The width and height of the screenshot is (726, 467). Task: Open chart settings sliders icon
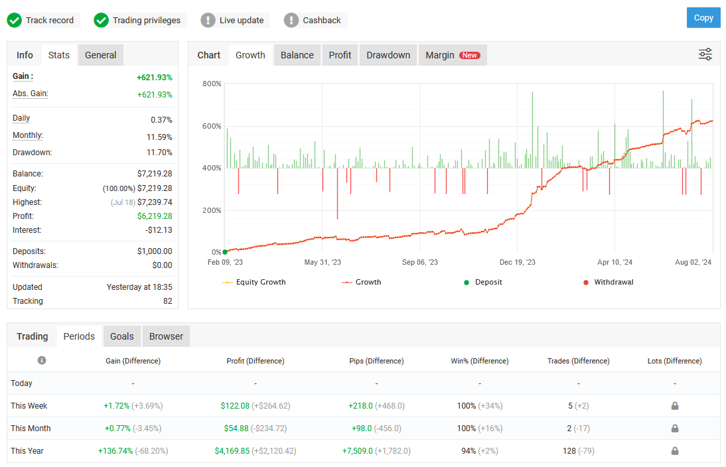(x=705, y=55)
